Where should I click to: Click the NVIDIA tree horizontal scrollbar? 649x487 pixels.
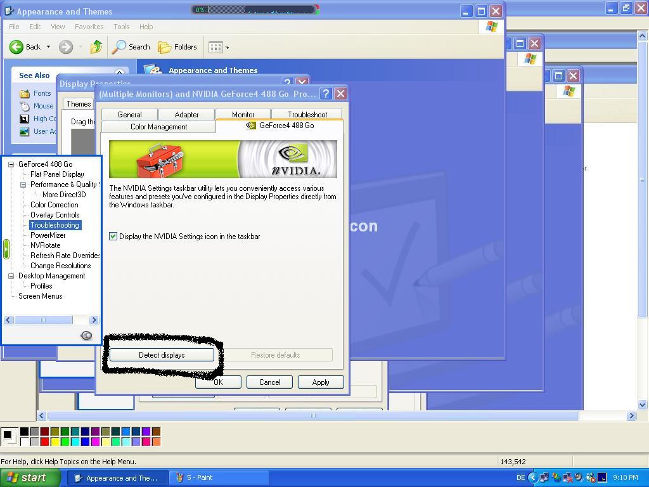(51, 320)
